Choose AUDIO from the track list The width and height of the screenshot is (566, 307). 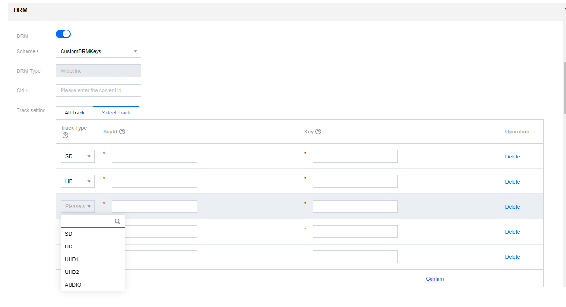pos(73,285)
